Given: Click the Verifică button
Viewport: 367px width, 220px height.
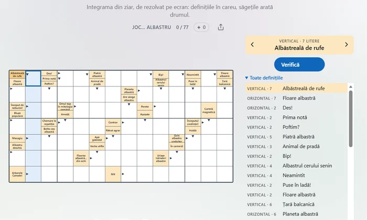Looking at the screenshot, I should tap(299, 64).
